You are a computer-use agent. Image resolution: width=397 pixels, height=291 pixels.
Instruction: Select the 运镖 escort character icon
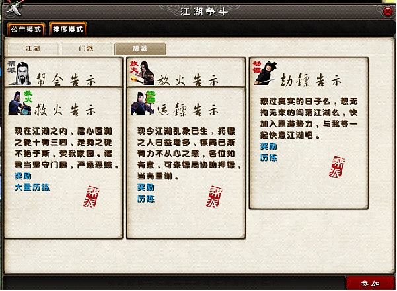click(x=143, y=103)
